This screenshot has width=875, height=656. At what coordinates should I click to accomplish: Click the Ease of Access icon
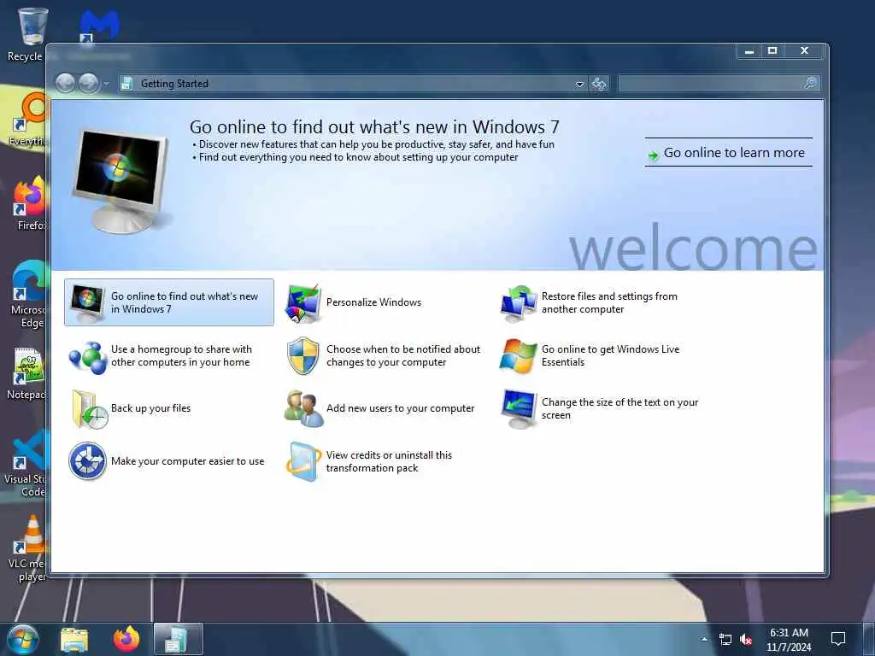88,461
